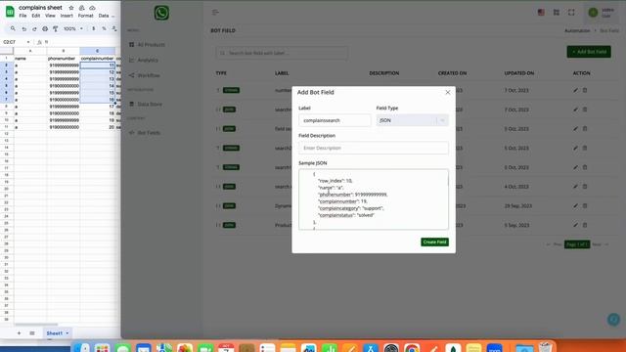Edit the 29 Sep, 2023 row pencil icon

[x=575, y=206]
